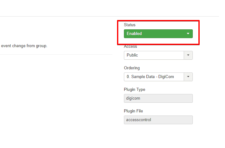The height and width of the screenshot is (148, 225).
Task: Click the Ordering label
Action: coord(132,68)
